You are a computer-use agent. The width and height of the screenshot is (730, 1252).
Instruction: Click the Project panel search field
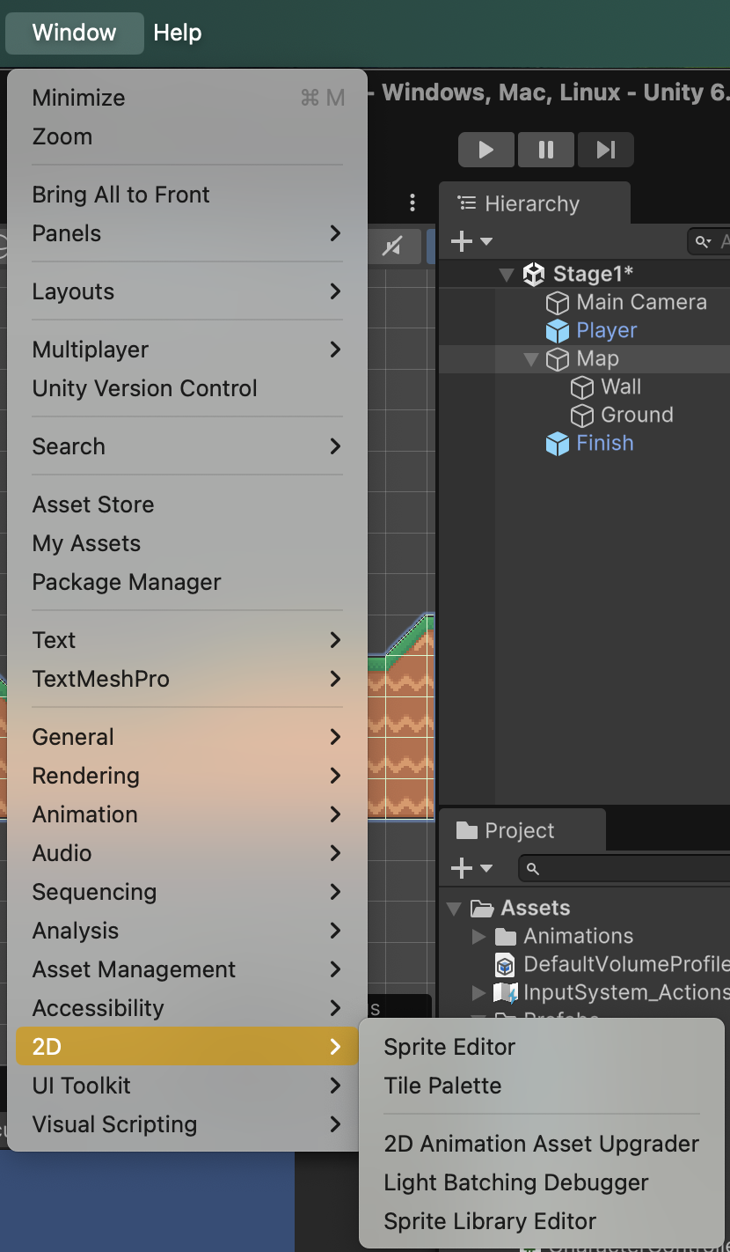[x=624, y=869]
